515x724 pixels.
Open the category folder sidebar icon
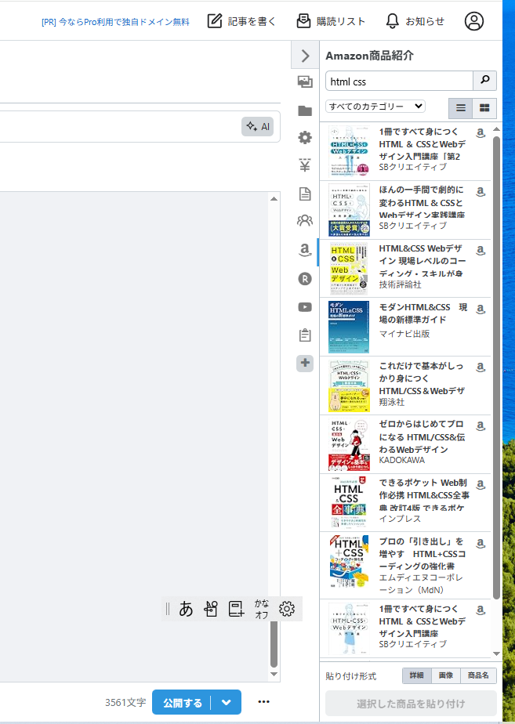click(x=305, y=110)
